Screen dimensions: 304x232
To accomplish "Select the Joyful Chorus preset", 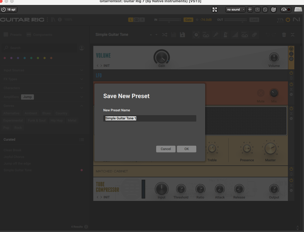I will click(43, 157).
